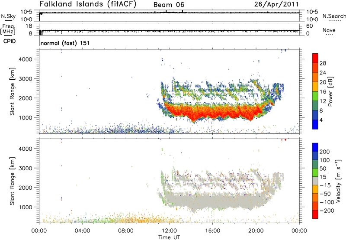The width and height of the screenshot is (346, 240).
Task: Click the frequency trace in the Freq panel
Action: click(170, 30)
